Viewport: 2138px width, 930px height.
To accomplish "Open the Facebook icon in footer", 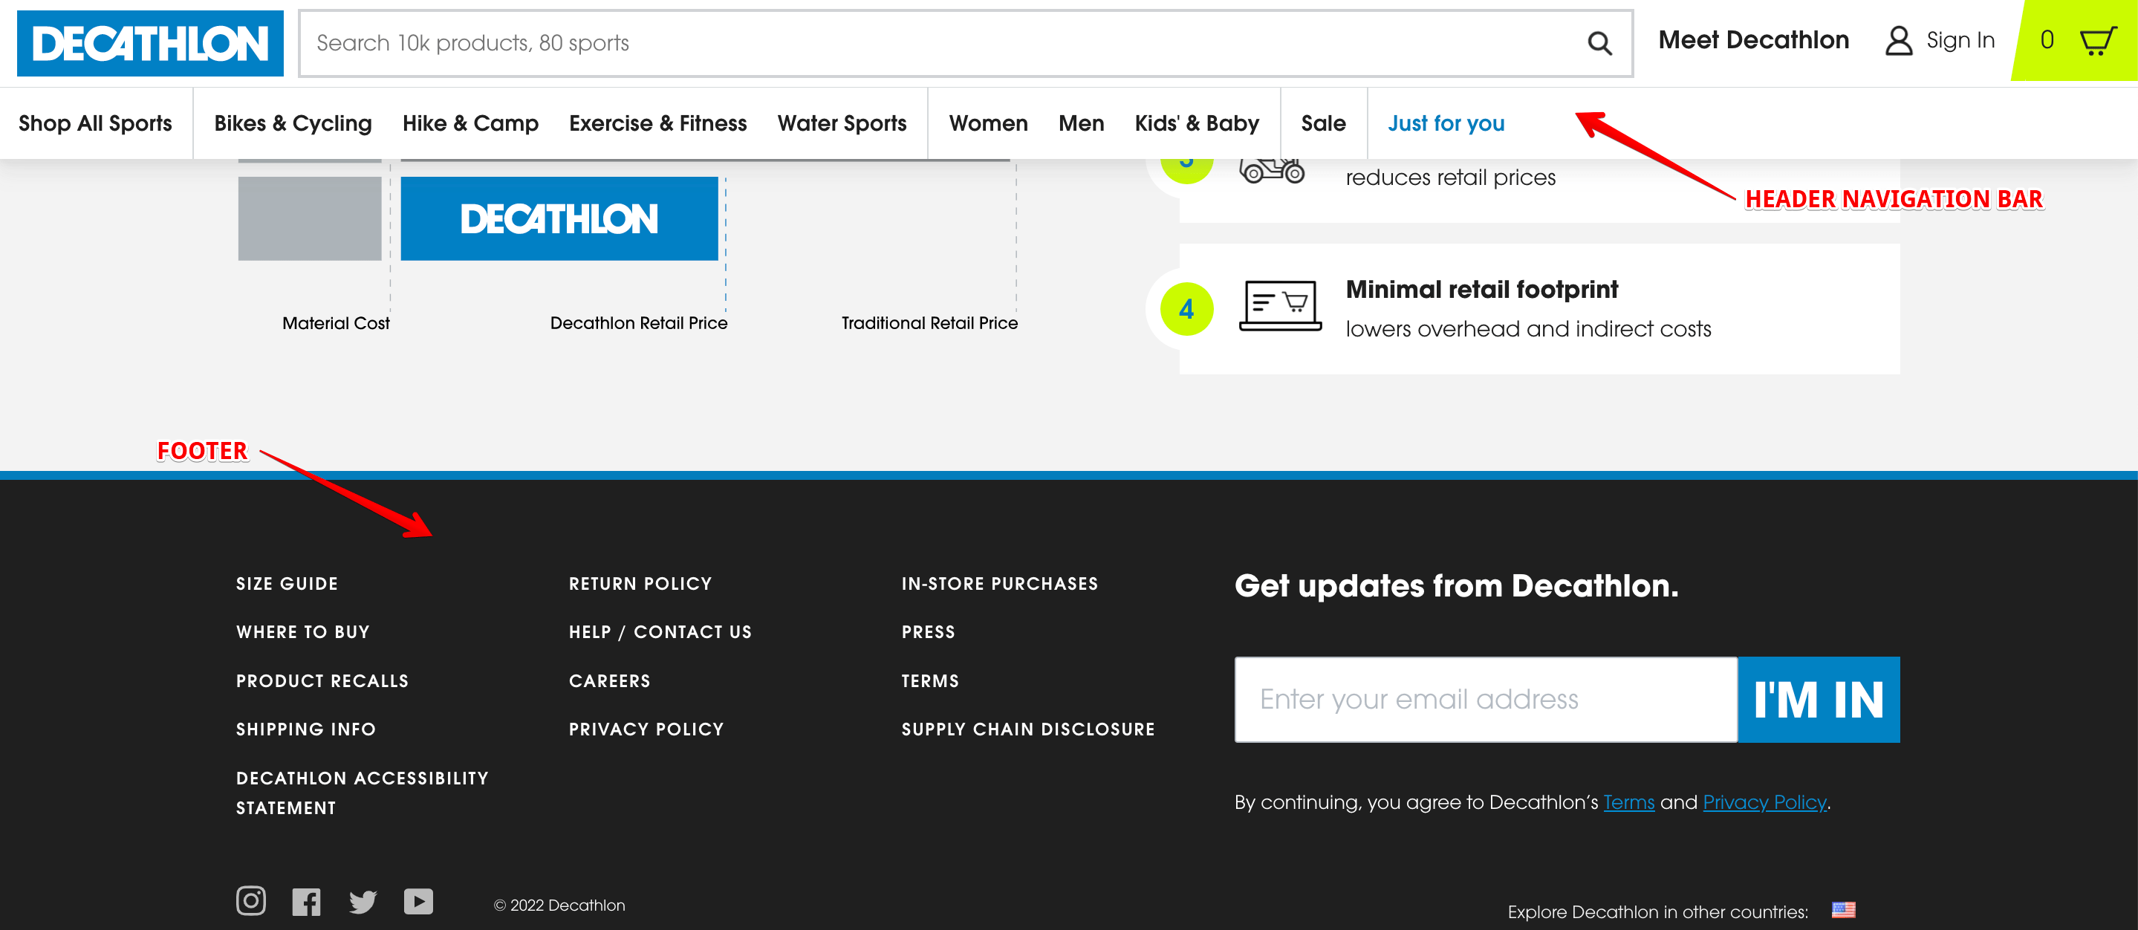I will [306, 902].
